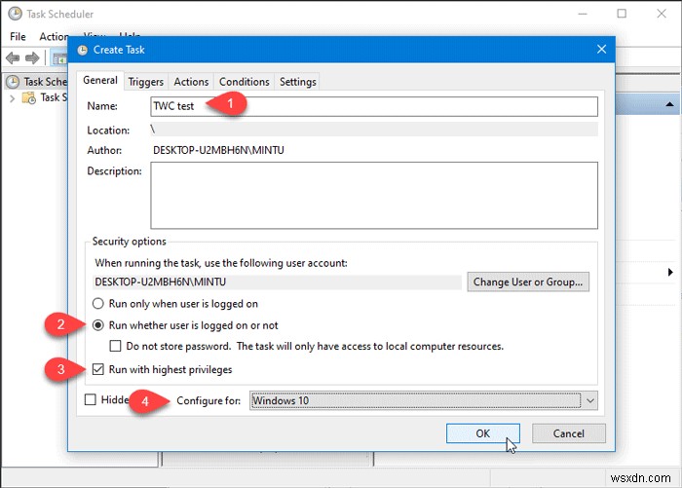Screen dimensions: 682x488
Task: Minimize the Task Scheduler window
Action: click(x=582, y=14)
